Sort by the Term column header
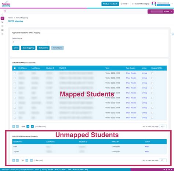174x171 pixels. click(107, 68)
